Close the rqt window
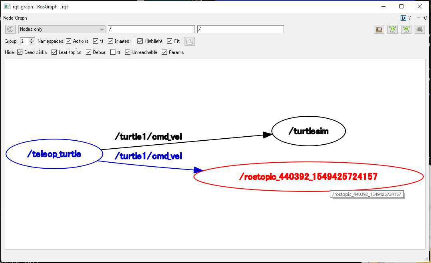 click(420, 6)
